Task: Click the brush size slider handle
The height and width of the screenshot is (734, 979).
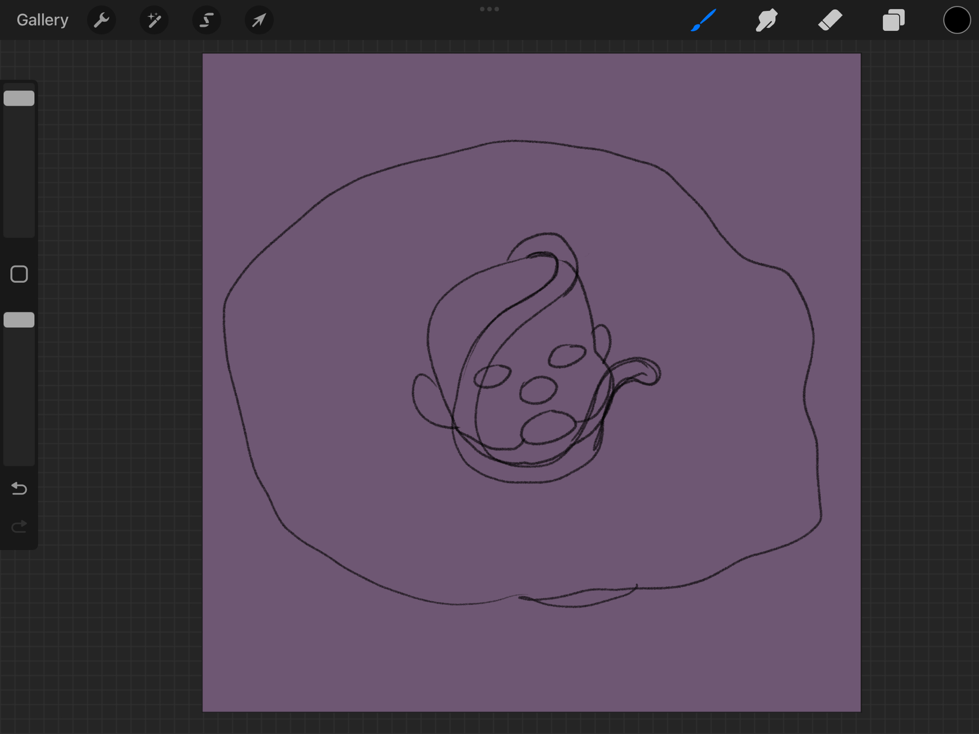Action: [19, 98]
